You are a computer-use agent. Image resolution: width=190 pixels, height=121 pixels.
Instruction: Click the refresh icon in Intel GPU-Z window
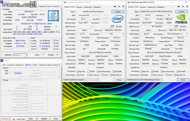click(119, 7)
